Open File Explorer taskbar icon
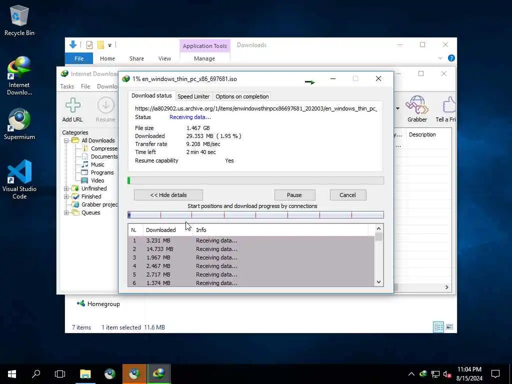Viewport: 512px width, 384px height. (x=85, y=374)
